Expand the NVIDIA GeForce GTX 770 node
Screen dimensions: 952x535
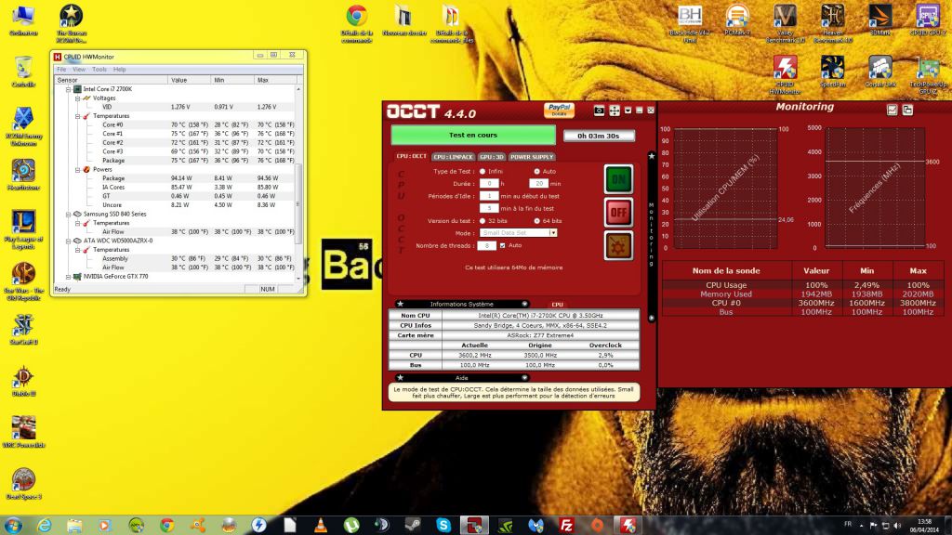pyautogui.click(x=68, y=277)
